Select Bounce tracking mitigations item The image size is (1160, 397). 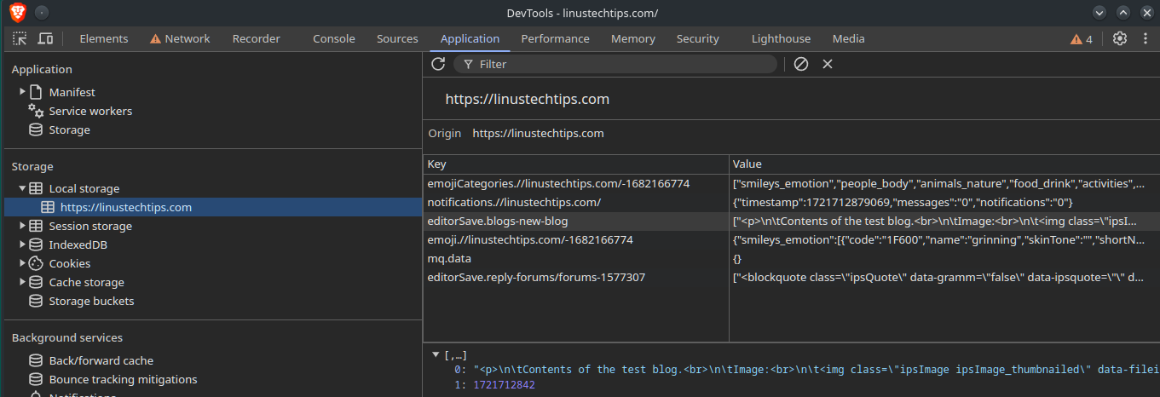click(123, 379)
